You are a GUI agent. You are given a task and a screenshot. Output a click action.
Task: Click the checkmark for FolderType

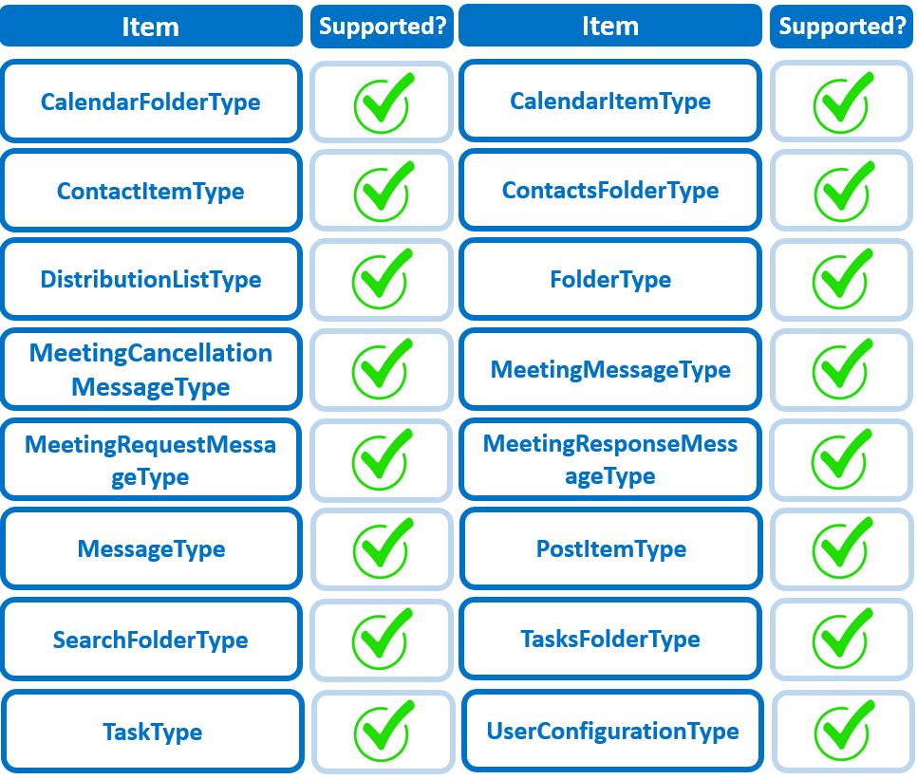click(x=842, y=280)
